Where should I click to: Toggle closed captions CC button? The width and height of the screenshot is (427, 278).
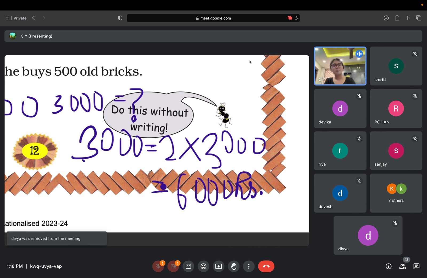tap(188, 266)
